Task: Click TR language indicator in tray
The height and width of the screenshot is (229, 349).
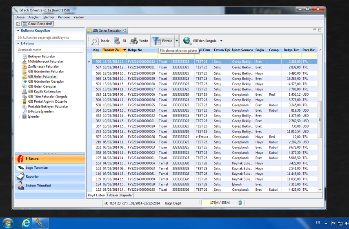Action: click(318, 222)
